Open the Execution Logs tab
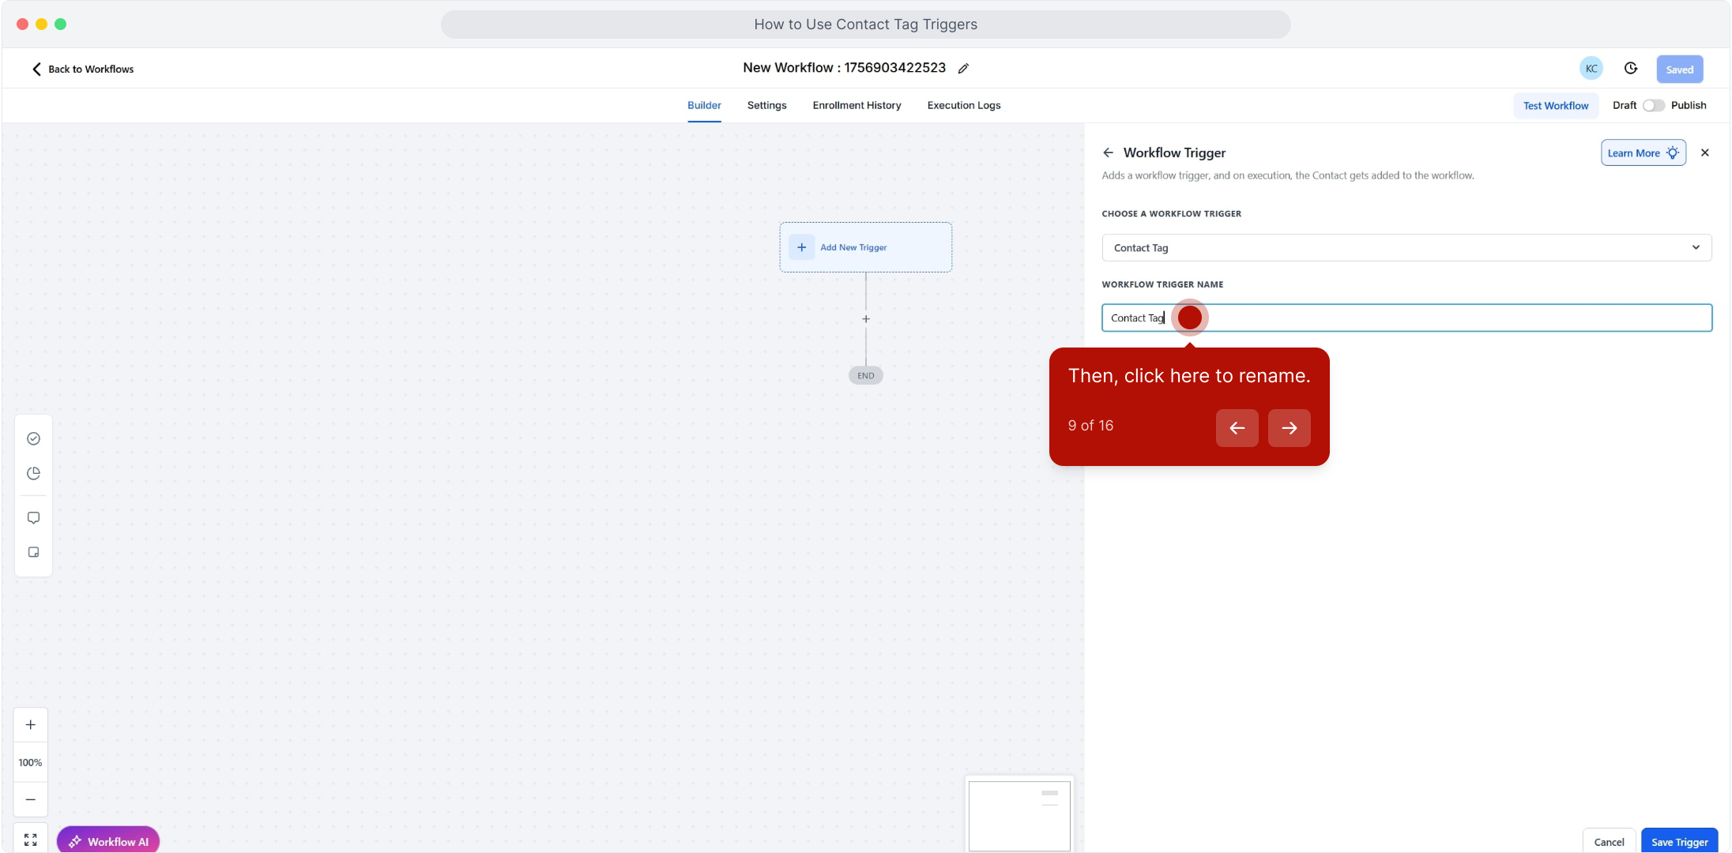Screen dimensions: 1732x853 point(963,105)
